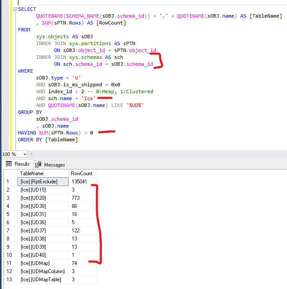This screenshot has height=289, width=287.
Task: Click row count value 122
Action: click(x=83, y=231)
